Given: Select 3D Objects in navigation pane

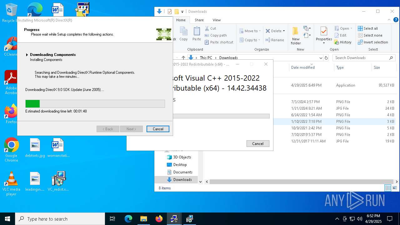Looking at the screenshot, I should 182,157.
